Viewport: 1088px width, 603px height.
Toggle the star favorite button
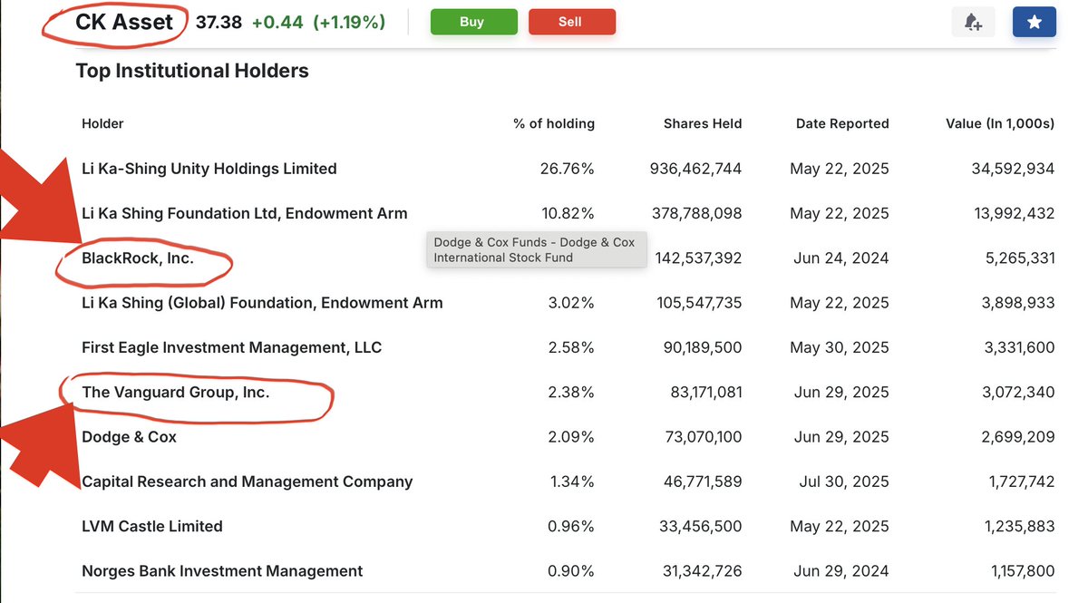(1035, 22)
